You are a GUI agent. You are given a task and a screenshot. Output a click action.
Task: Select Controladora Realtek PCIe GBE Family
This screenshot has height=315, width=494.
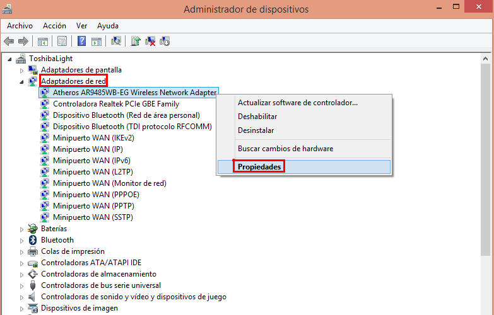(x=116, y=104)
